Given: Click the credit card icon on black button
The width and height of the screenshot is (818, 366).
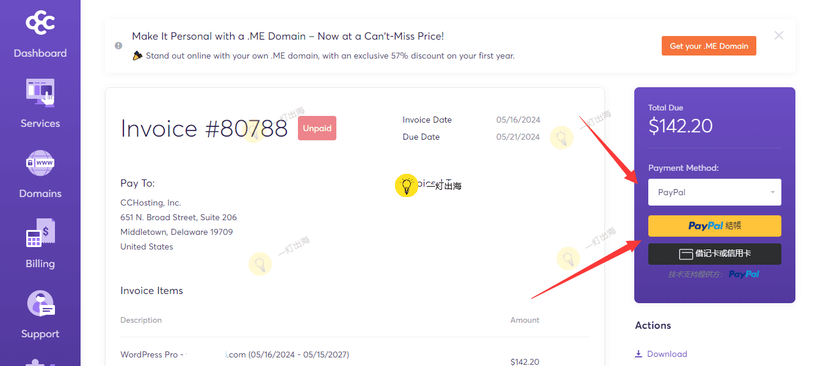Looking at the screenshot, I should click(x=686, y=254).
